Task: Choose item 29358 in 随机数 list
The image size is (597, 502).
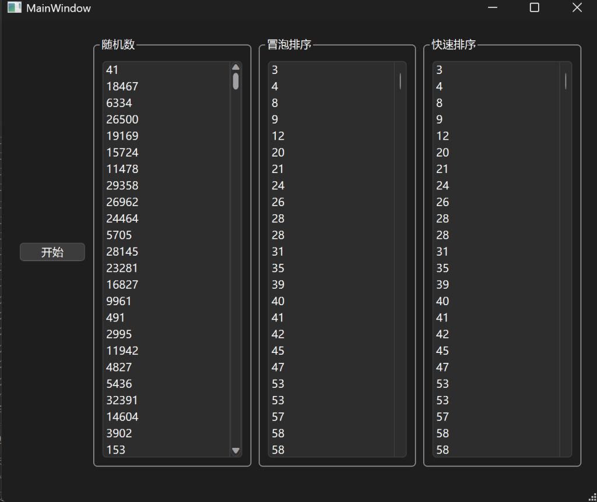Action: click(122, 186)
